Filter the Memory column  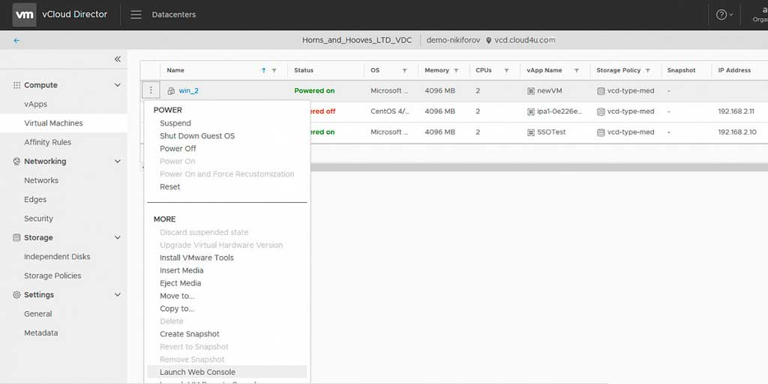tap(456, 71)
